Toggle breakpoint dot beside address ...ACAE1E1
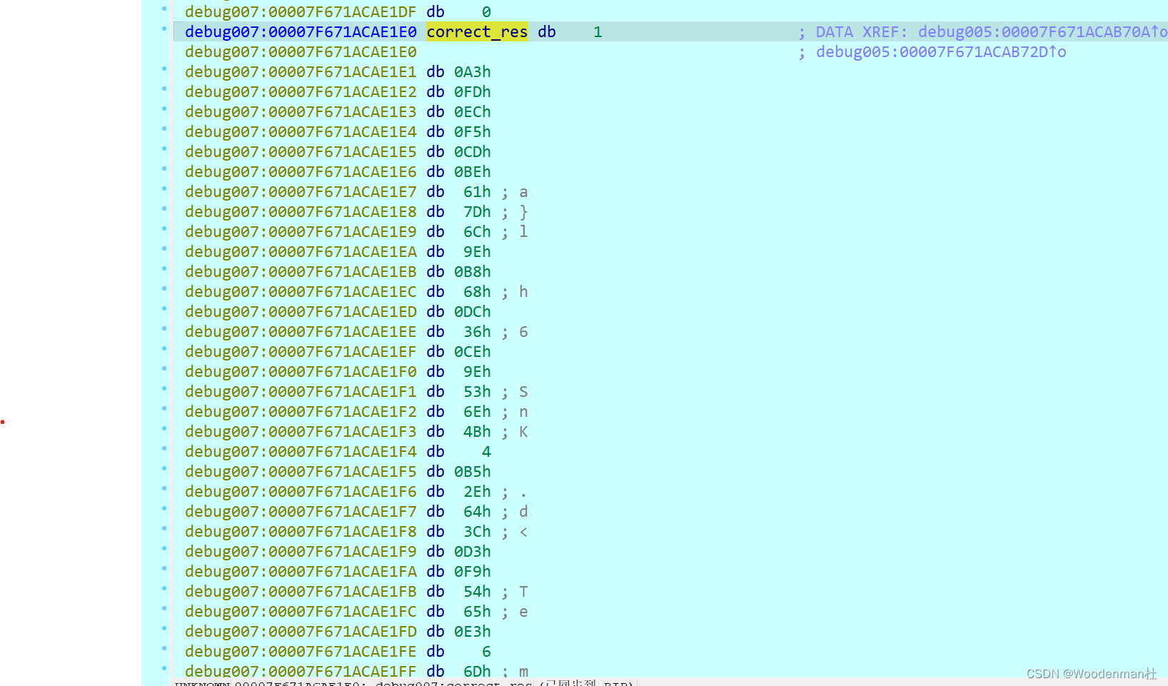 pyautogui.click(x=164, y=69)
